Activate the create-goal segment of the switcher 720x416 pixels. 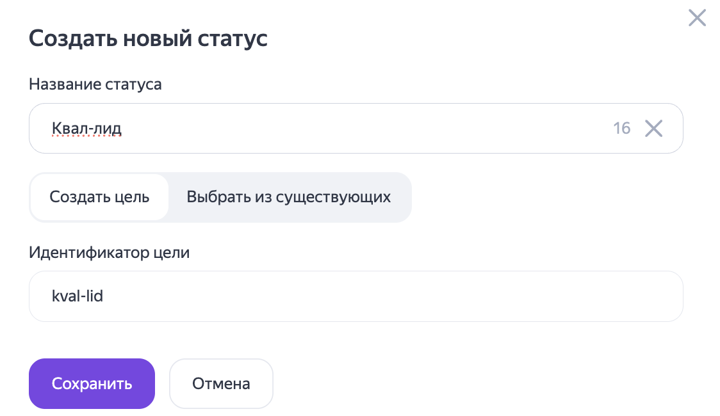[99, 197]
